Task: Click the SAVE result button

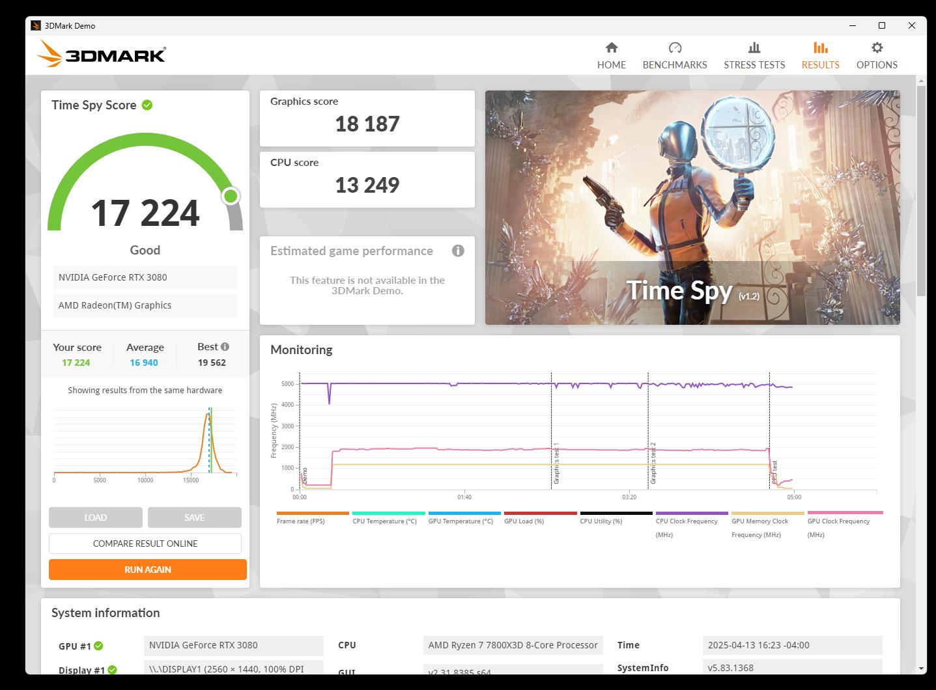Action: coord(194,517)
